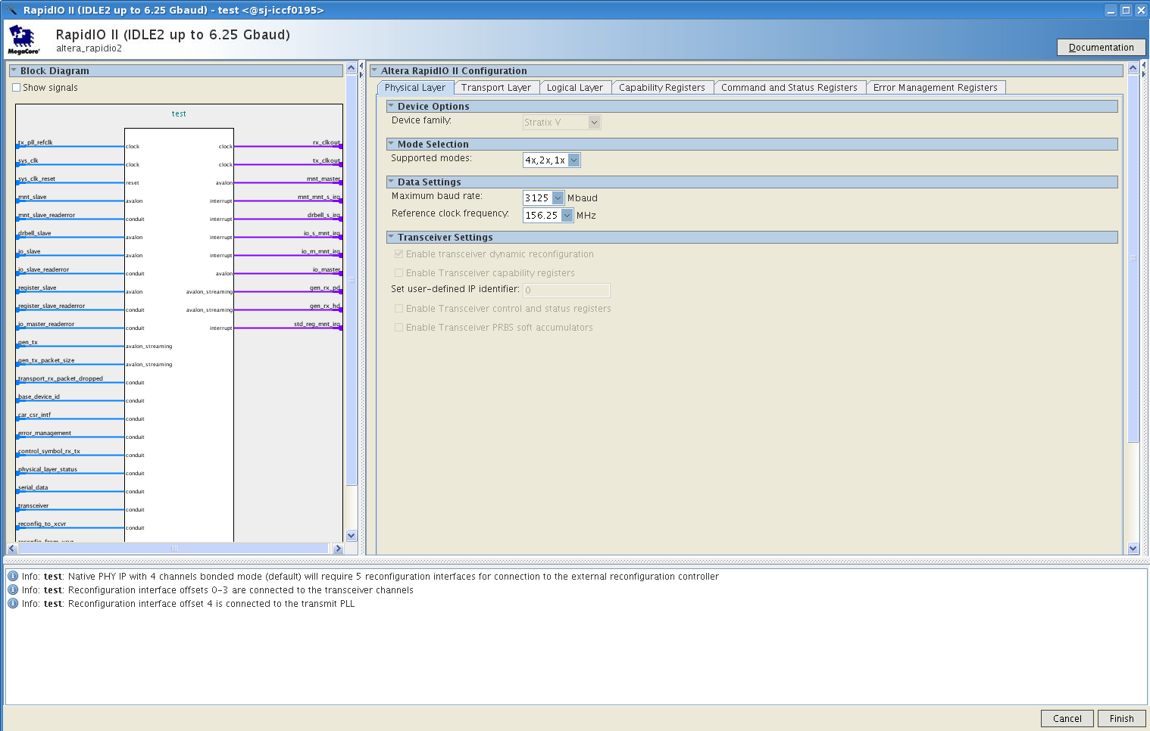Switch to the Transport Layer tab
This screenshot has height=731, width=1150.
[496, 88]
